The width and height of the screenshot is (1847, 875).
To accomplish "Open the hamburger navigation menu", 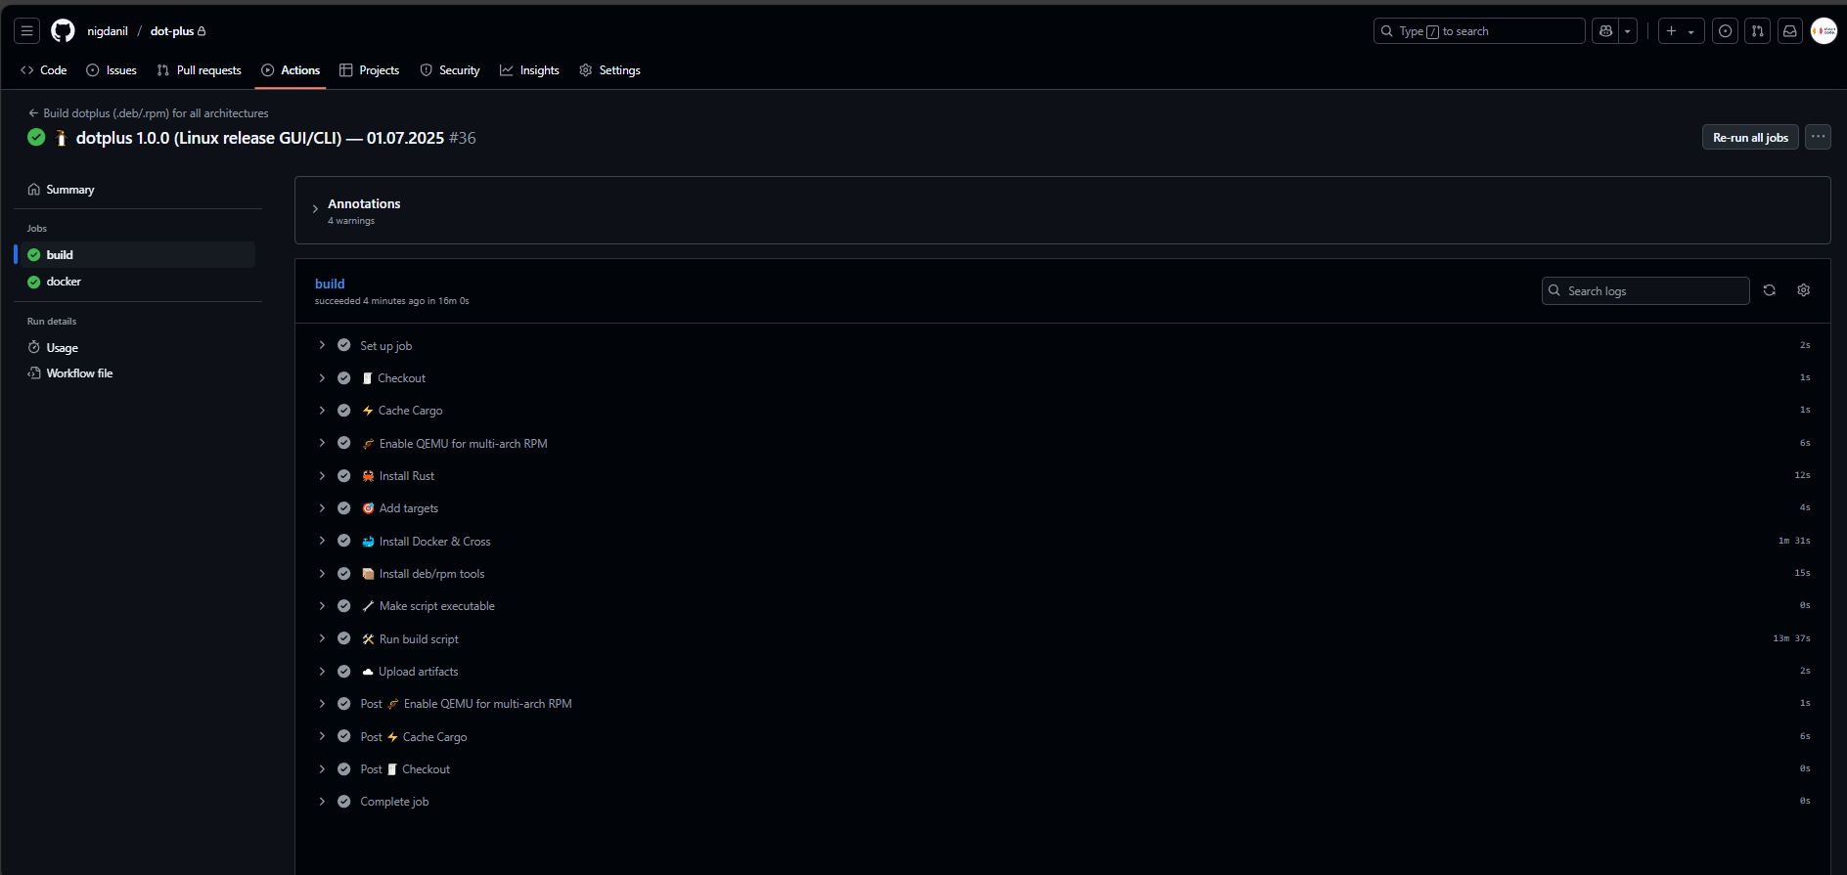I will pos(27,31).
